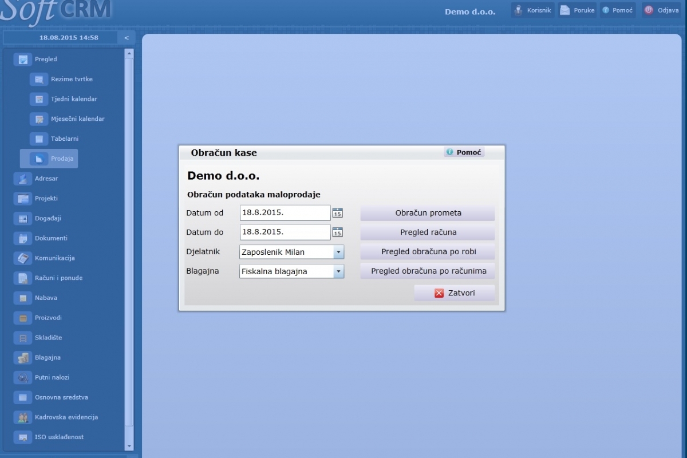
Task: Open the Komunikacija phone icon
Action: pos(23,258)
